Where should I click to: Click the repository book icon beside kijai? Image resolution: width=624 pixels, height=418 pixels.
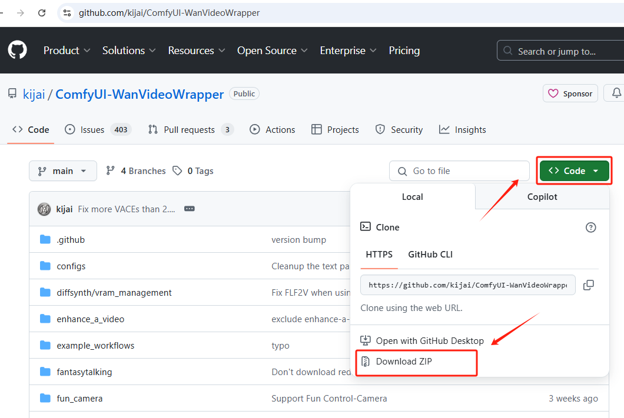coord(12,94)
